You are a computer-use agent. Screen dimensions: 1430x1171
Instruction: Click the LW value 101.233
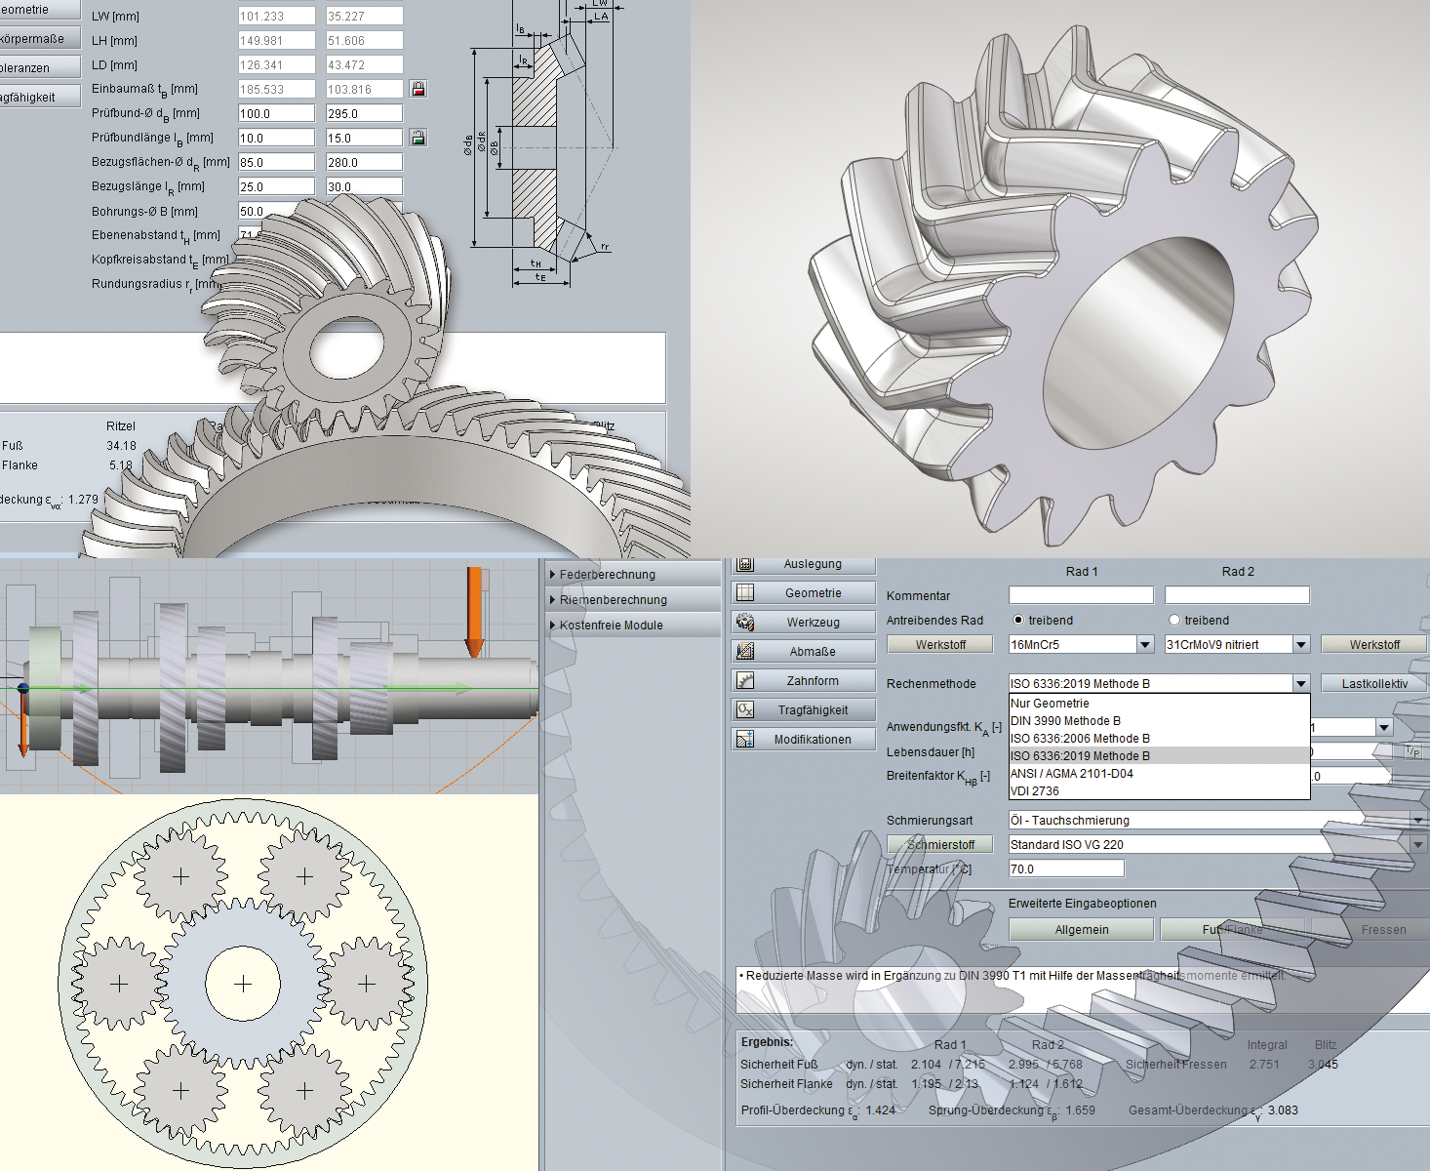point(276,16)
